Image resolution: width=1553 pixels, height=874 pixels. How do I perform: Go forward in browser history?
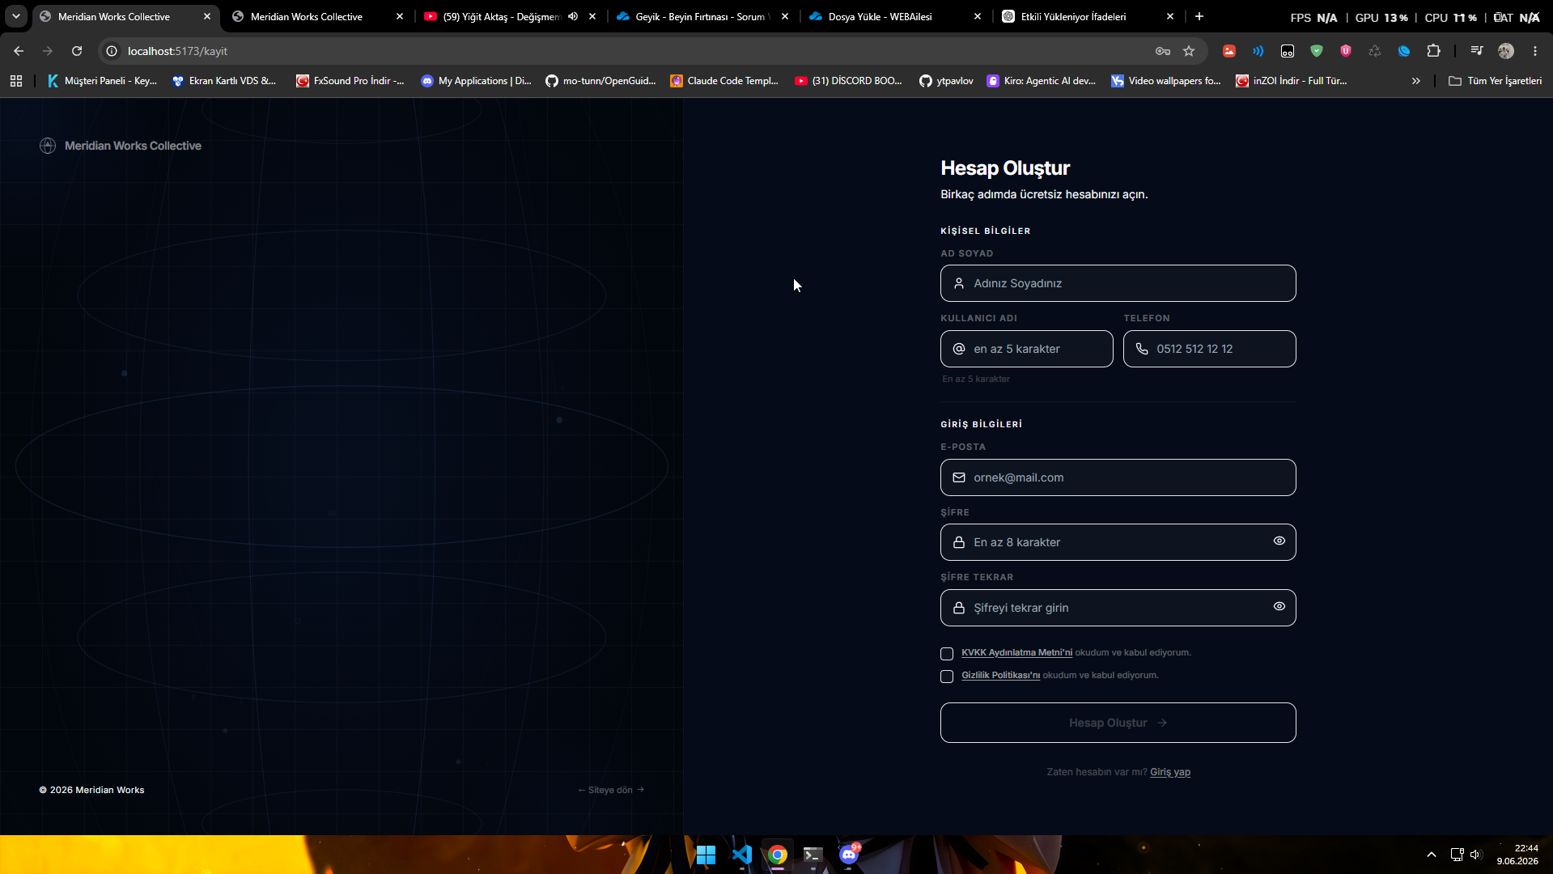tap(48, 51)
